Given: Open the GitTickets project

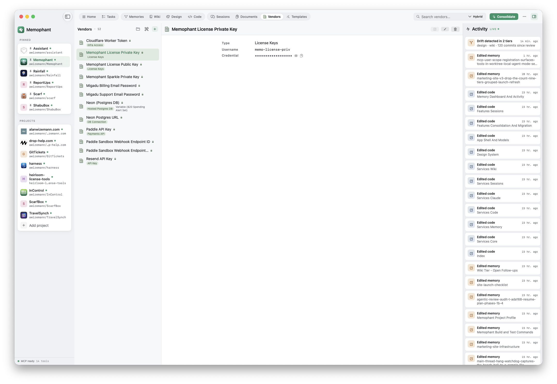Looking at the screenshot, I should coord(44,154).
